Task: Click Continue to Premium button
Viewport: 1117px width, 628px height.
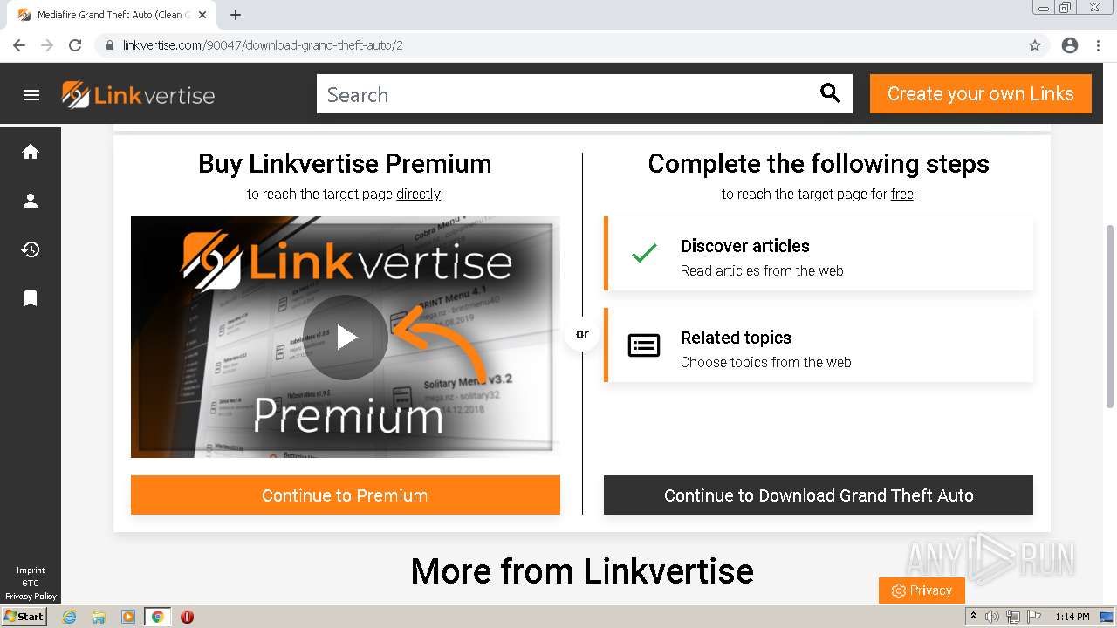Action: click(346, 495)
